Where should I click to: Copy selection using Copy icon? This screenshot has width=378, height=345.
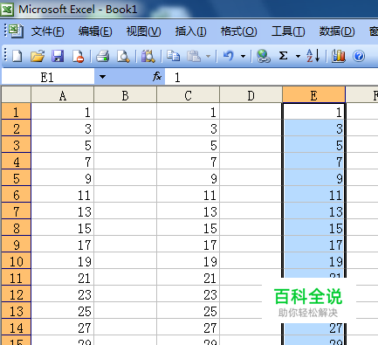pos(173,56)
